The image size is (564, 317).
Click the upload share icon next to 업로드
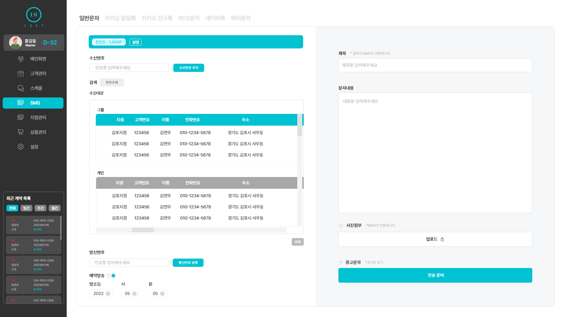[x=442, y=239]
